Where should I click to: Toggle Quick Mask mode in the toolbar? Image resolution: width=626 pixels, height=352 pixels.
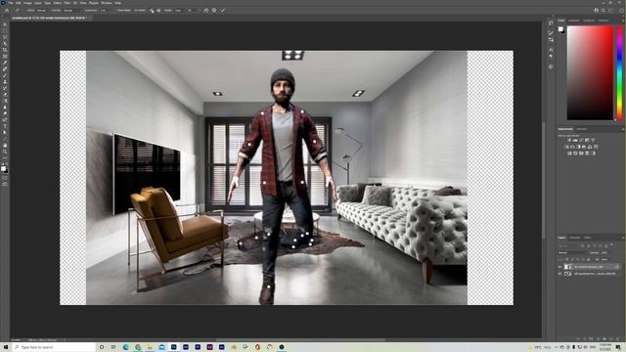tap(5, 178)
